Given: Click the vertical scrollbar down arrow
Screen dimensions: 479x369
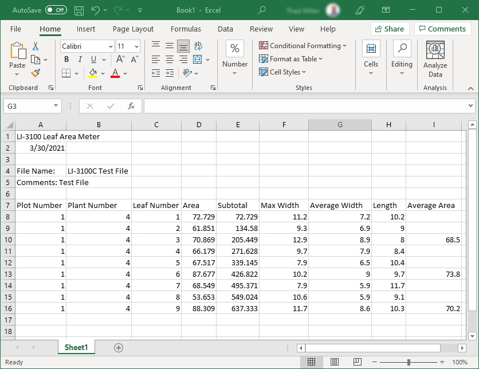Looking at the screenshot, I should [472, 336].
